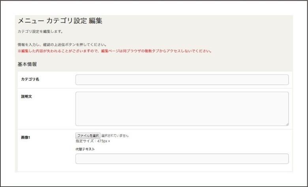This screenshot has height=187, width=308.
Task: Click the 選択されていません file status text
Action: [115, 136]
